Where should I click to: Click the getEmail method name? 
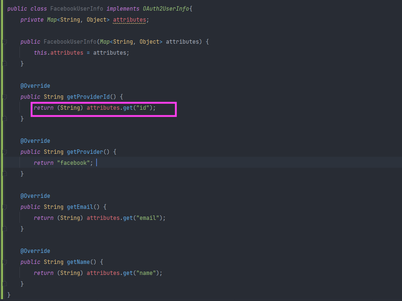coord(80,207)
